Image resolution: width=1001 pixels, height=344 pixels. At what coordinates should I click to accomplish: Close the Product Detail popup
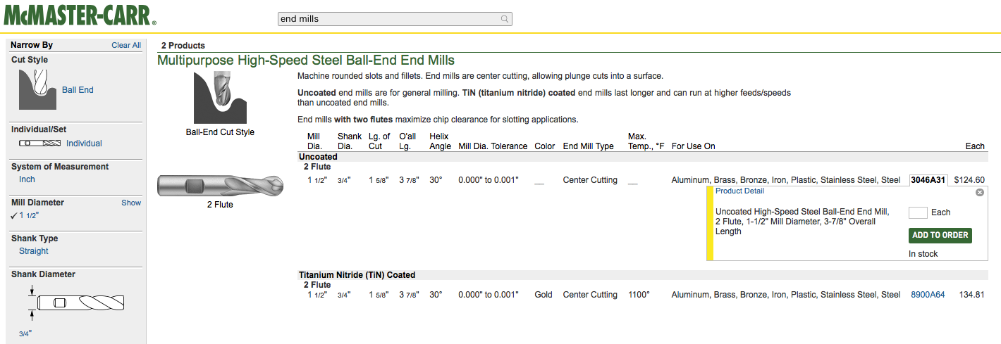click(979, 192)
